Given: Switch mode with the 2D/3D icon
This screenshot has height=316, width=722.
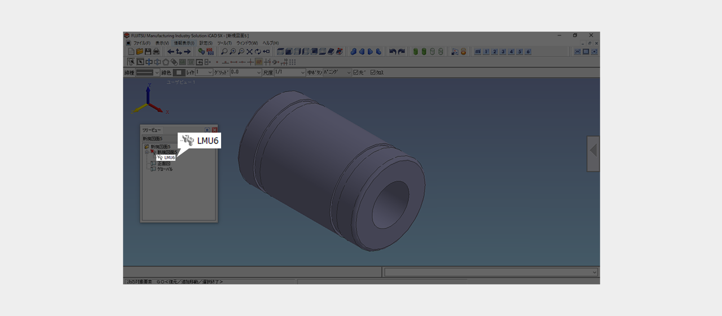Looking at the screenshot, I should 210,52.
